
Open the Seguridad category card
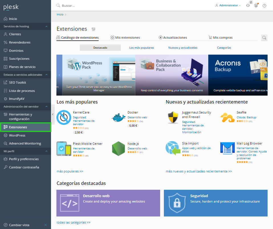click(x=215, y=203)
